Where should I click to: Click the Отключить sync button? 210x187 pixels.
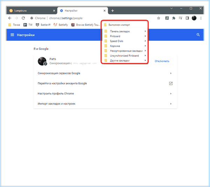[x=162, y=61]
